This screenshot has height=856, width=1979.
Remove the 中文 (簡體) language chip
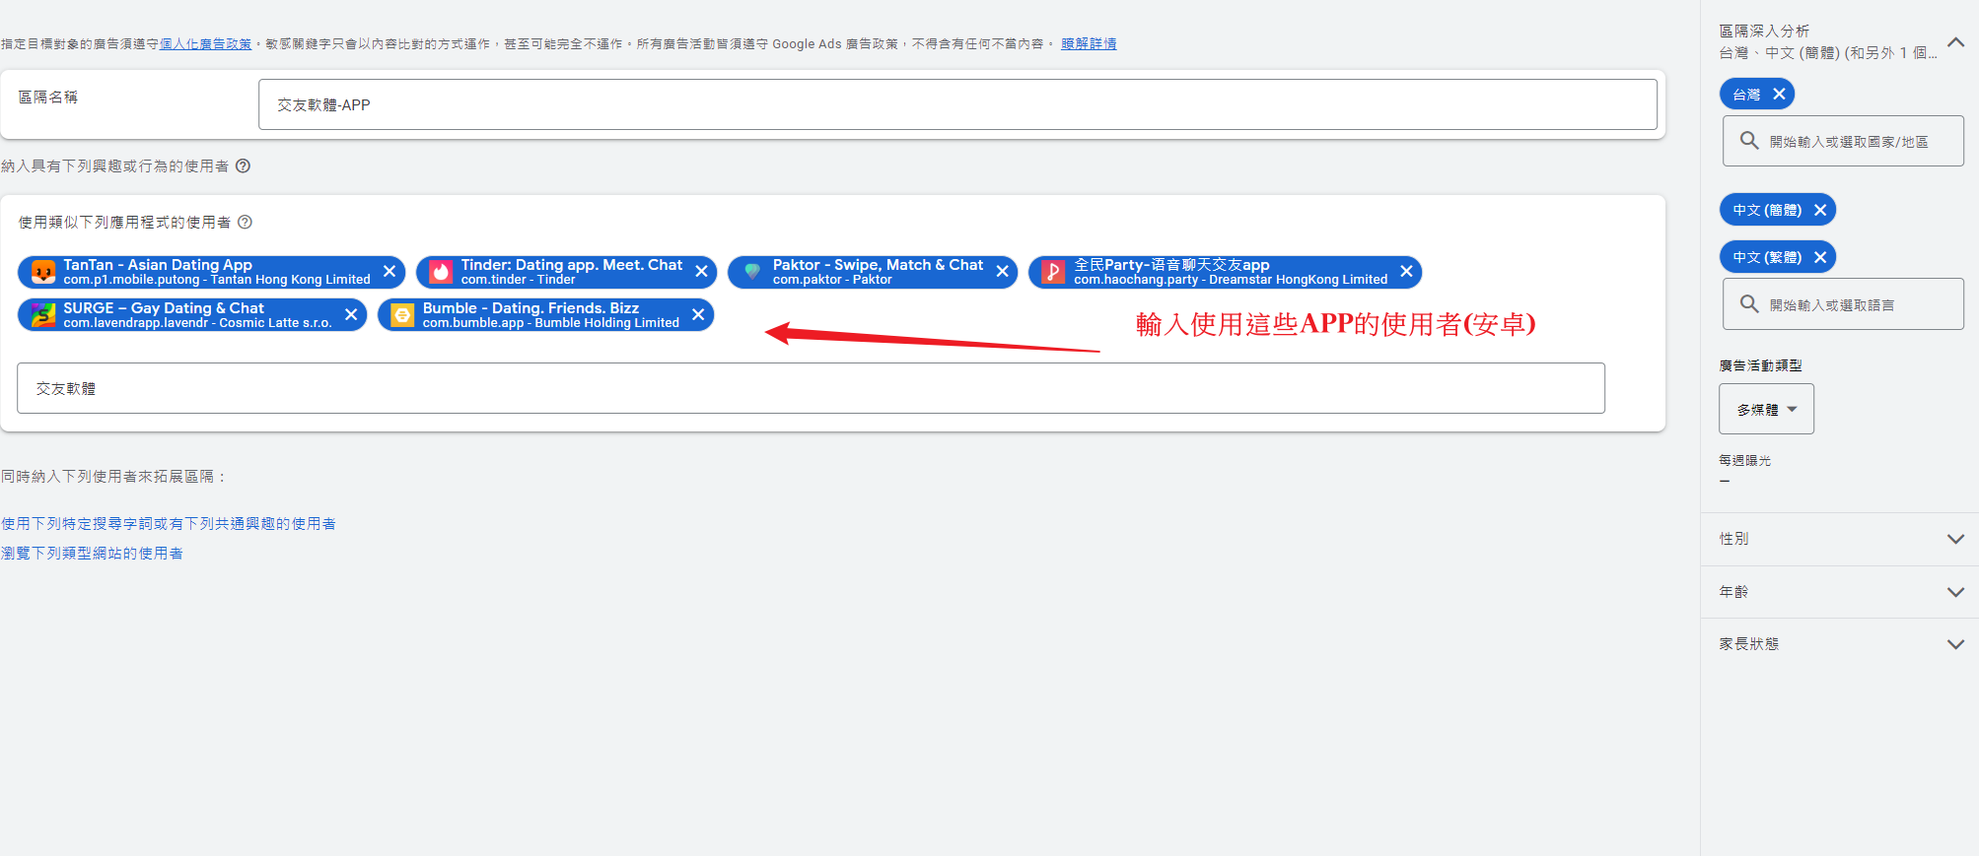(1820, 210)
